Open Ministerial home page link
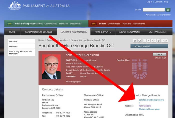This screenshot has height=118, width=175. tap(149, 109)
